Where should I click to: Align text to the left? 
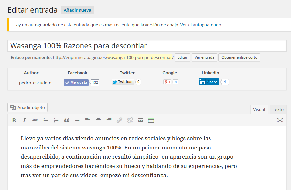pos(88,121)
